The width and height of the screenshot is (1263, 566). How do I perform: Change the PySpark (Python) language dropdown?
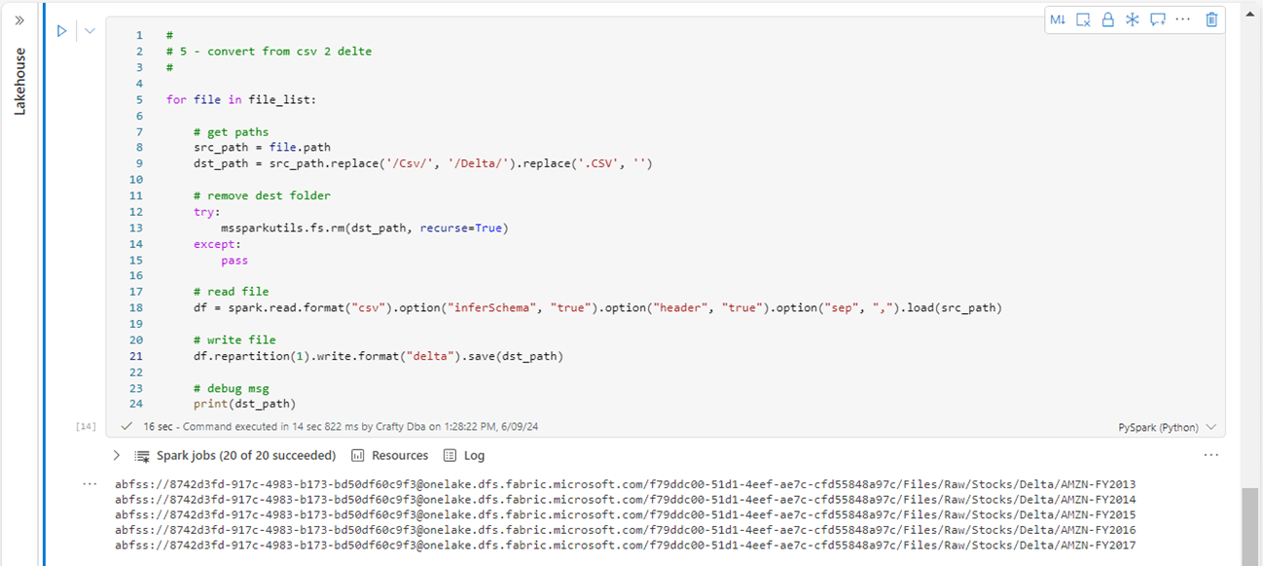click(x=1168, y=427)
